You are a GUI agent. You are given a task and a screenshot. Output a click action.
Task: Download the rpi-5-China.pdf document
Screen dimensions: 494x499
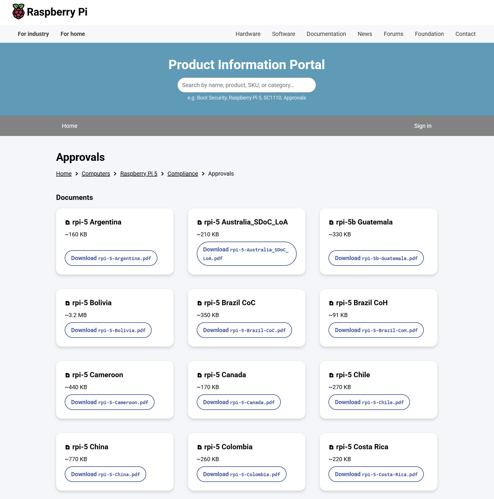[105, 474]
